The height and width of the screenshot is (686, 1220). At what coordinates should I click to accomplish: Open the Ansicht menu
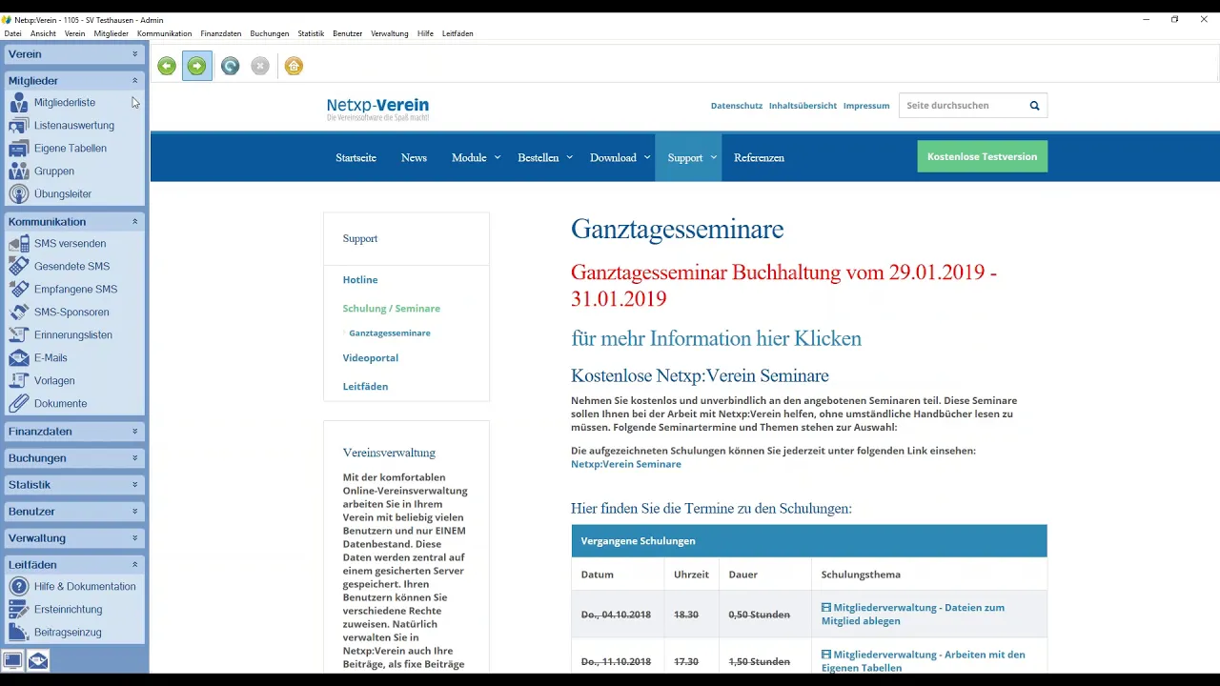pyautogui.click(x=43, y=33)
